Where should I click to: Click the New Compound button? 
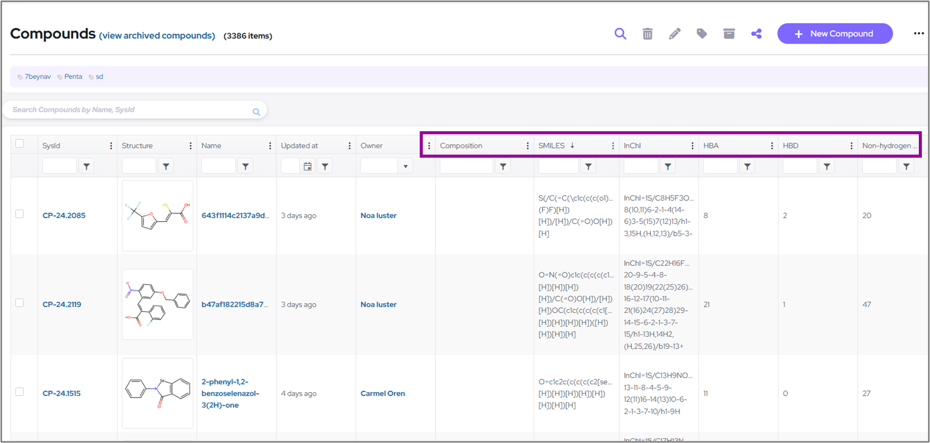pyautogui.click(x=834, y=34)
